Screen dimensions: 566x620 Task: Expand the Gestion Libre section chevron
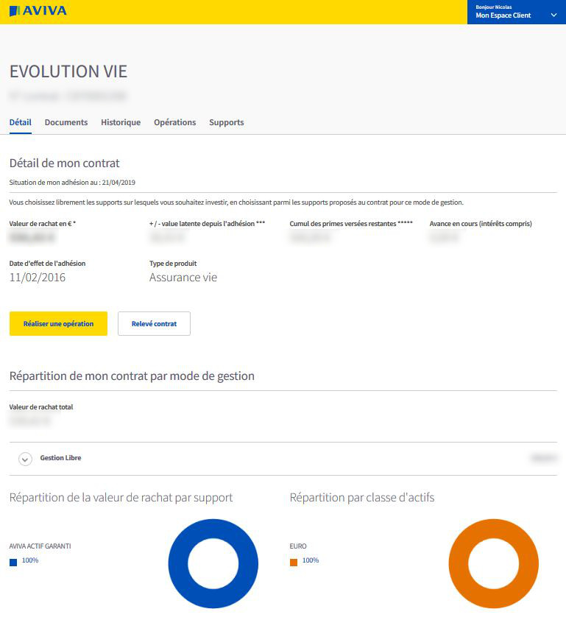click(25, 459)
